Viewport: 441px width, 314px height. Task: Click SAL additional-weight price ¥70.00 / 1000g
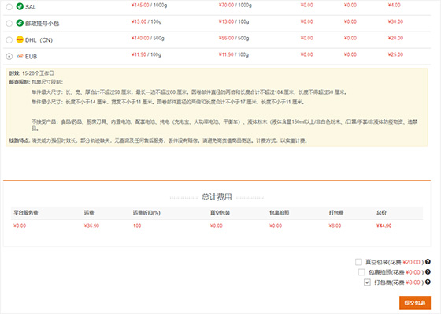coord(235,5)
